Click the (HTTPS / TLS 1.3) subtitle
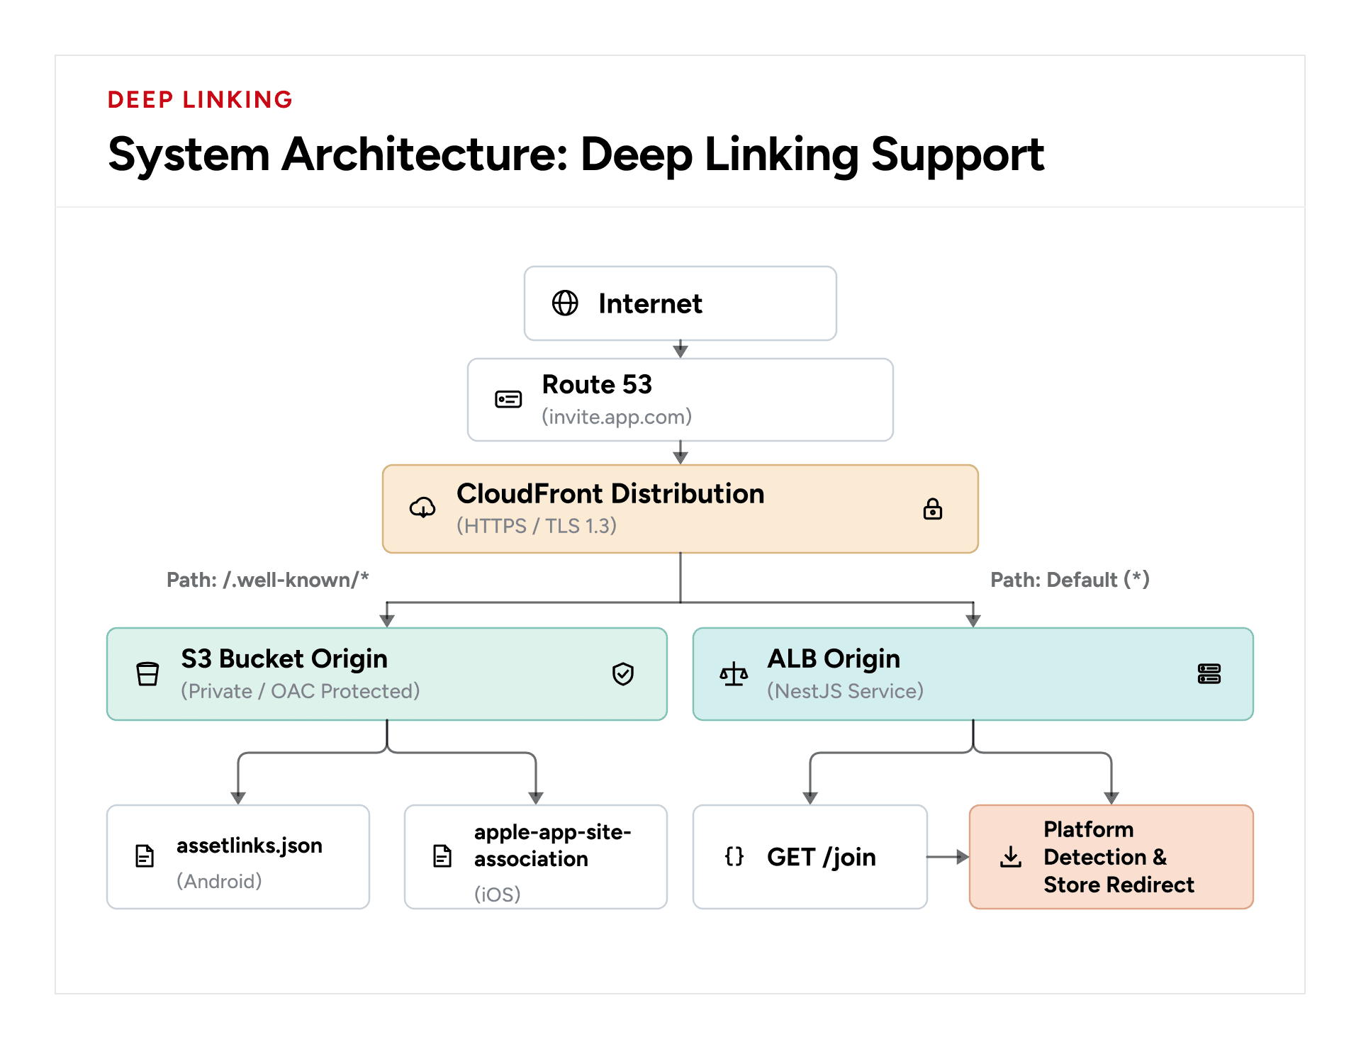The height and width of the screenshot is (1049, 1361). [x=537, y=525]
